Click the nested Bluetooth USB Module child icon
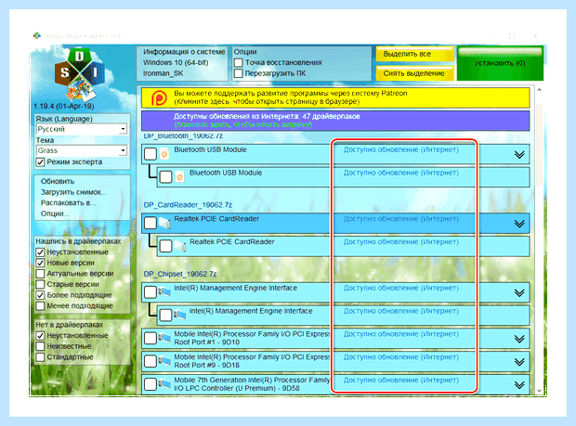576x426 pixels. coord(179,177)
